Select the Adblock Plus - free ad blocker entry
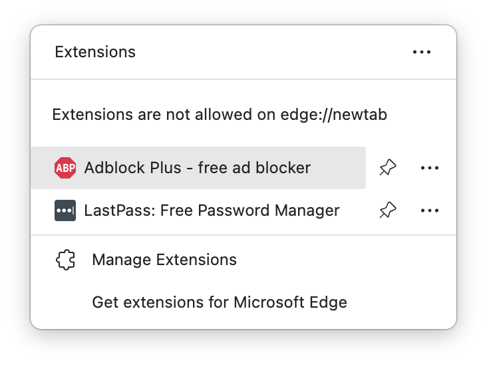This screenshot has width=487, height=365. pyautogui.click(x=197, y=168)
